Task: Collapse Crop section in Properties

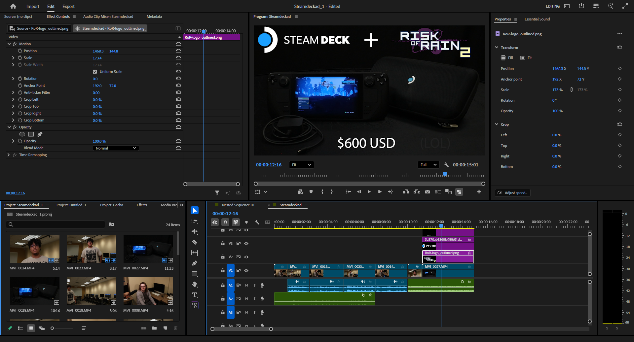Action: [497, 124]
